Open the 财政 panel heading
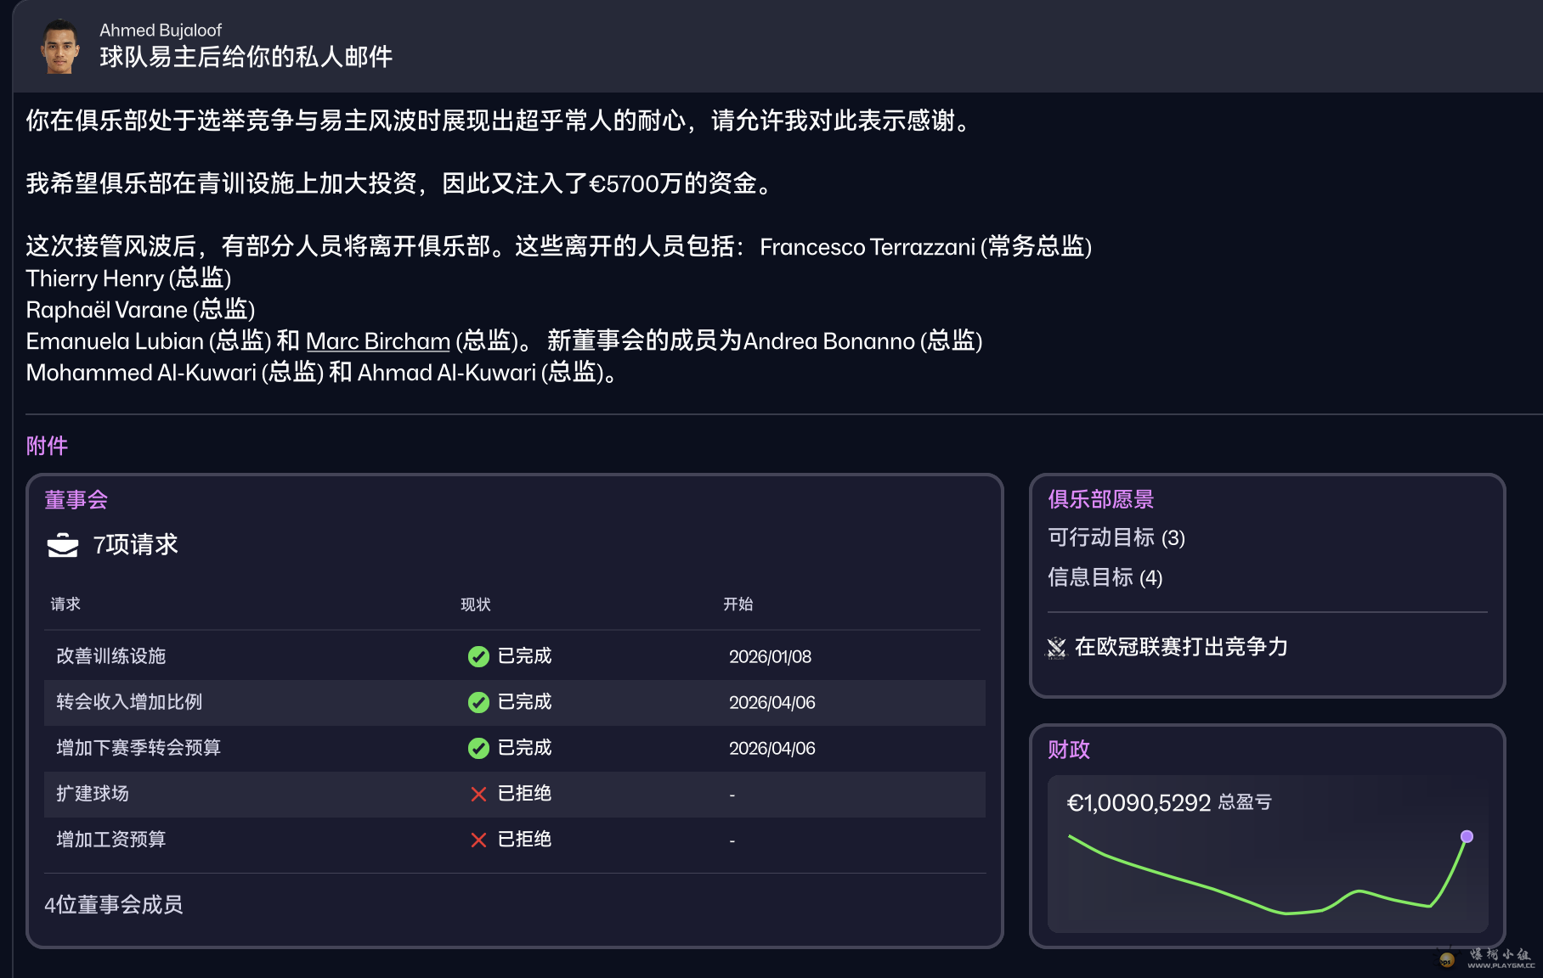1543x978 pixels. point(1068,750)
